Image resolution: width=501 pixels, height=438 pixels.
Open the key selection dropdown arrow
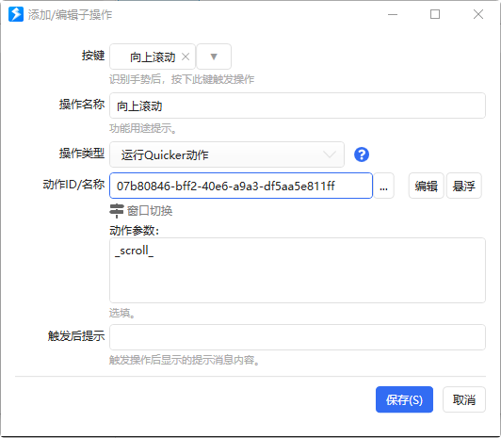click(214, 57)
